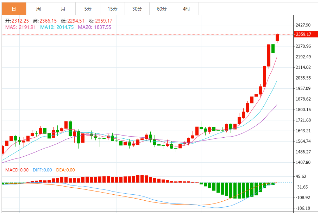The image size is (320, 213).
Task: Select the 周 (weekly) timeframe tab
Action: coord(38,9)
